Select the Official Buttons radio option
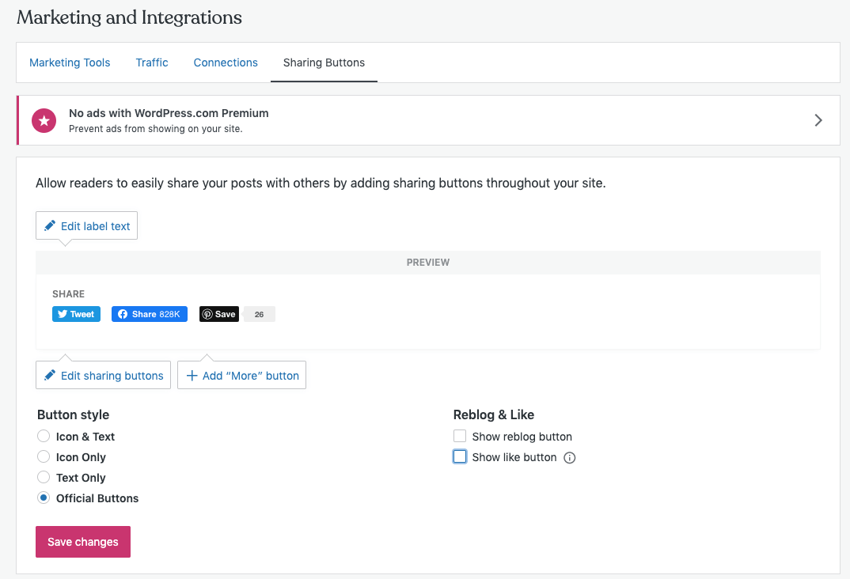 click(x=44, y=498)
